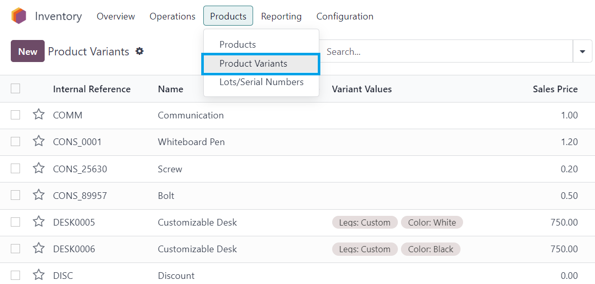
Task: Select the CONS_89957 Bolt row checkbox
Action: (15, 195)
